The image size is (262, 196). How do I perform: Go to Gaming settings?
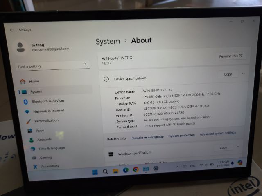click(45, 157)
